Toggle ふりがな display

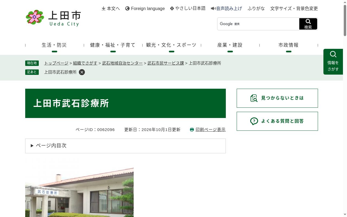[x=256, y=8]
